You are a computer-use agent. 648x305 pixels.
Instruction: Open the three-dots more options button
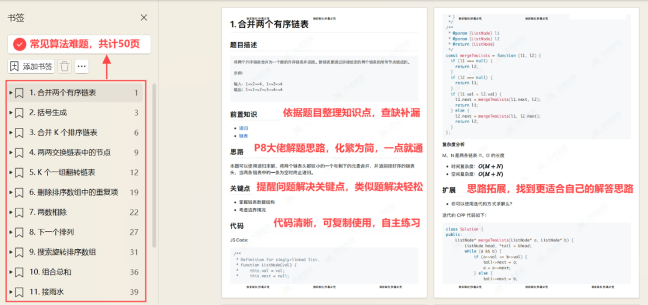point(82,66)
